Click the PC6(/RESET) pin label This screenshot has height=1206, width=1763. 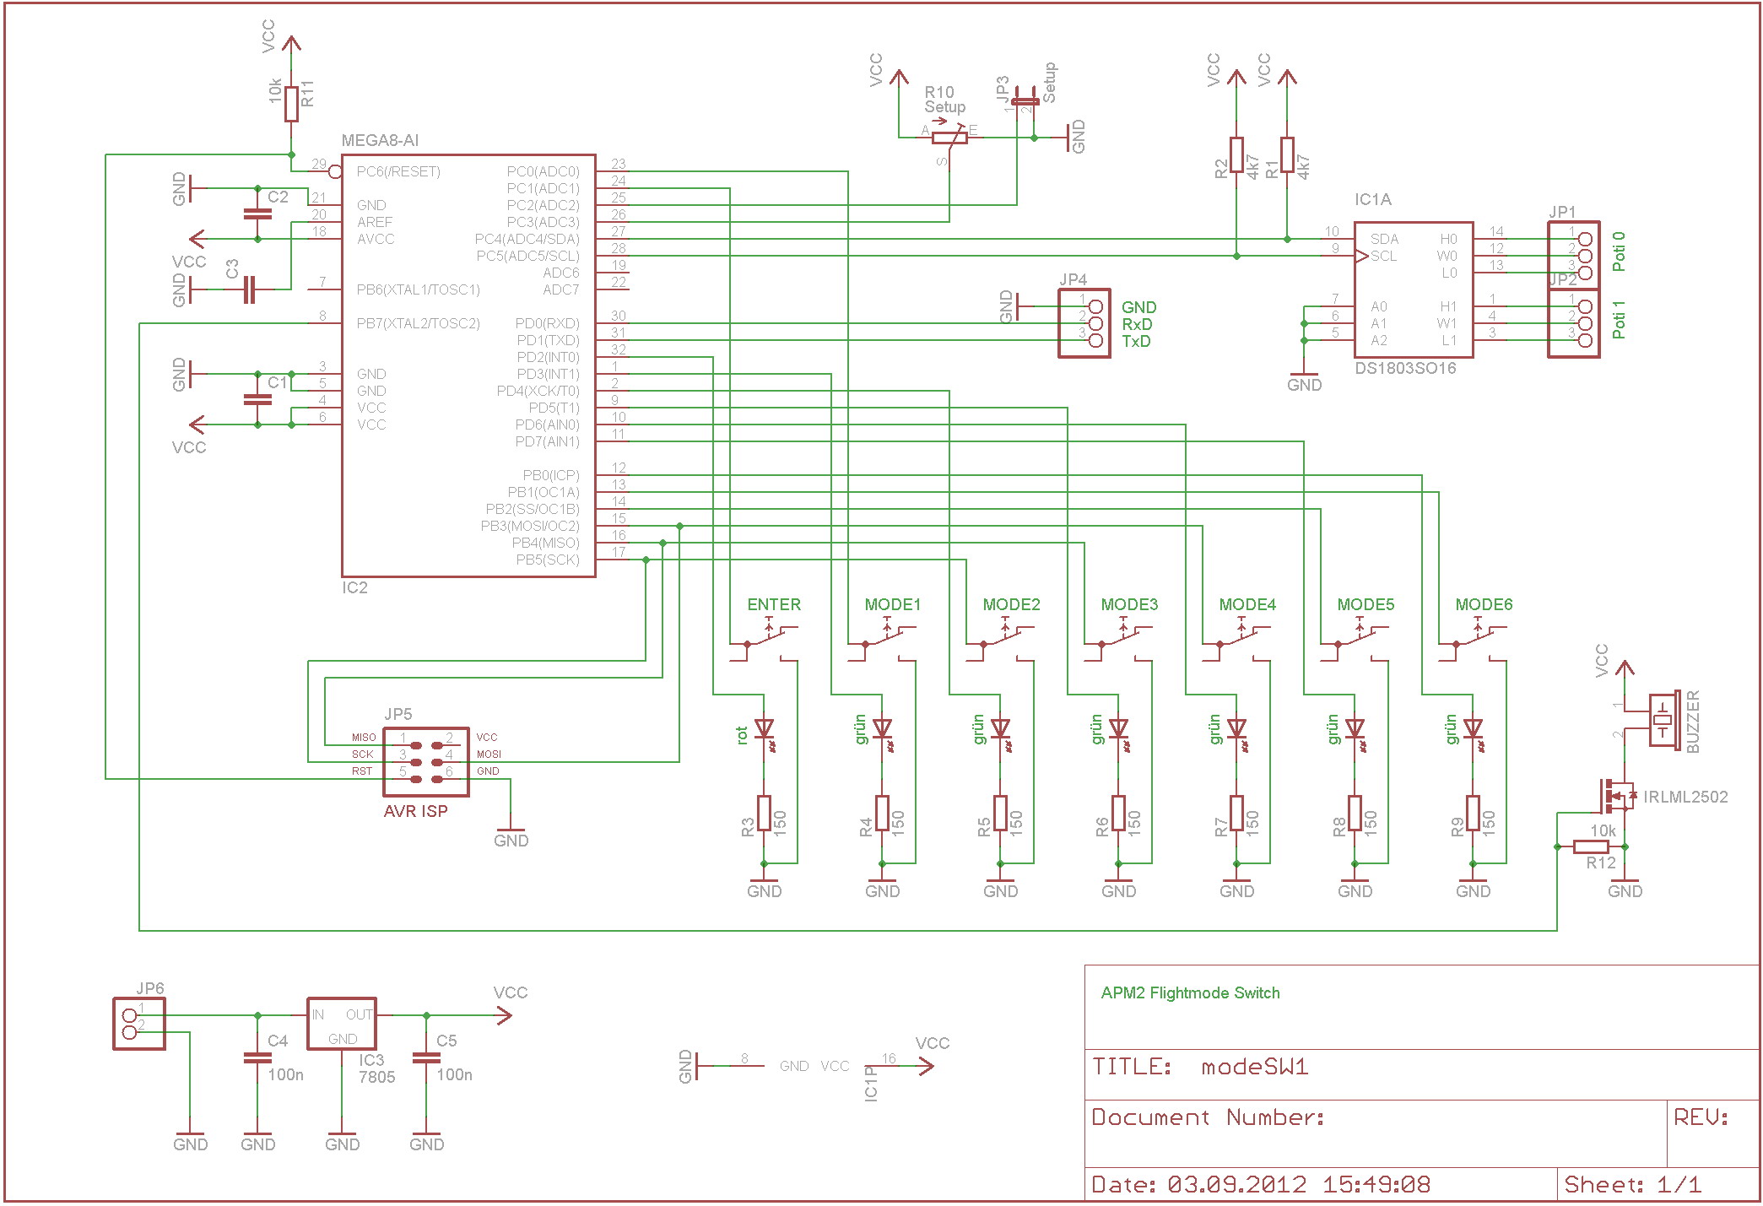(x=398, y=171)
